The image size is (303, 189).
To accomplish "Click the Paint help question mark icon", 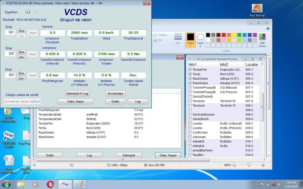I will coord(268,29).
